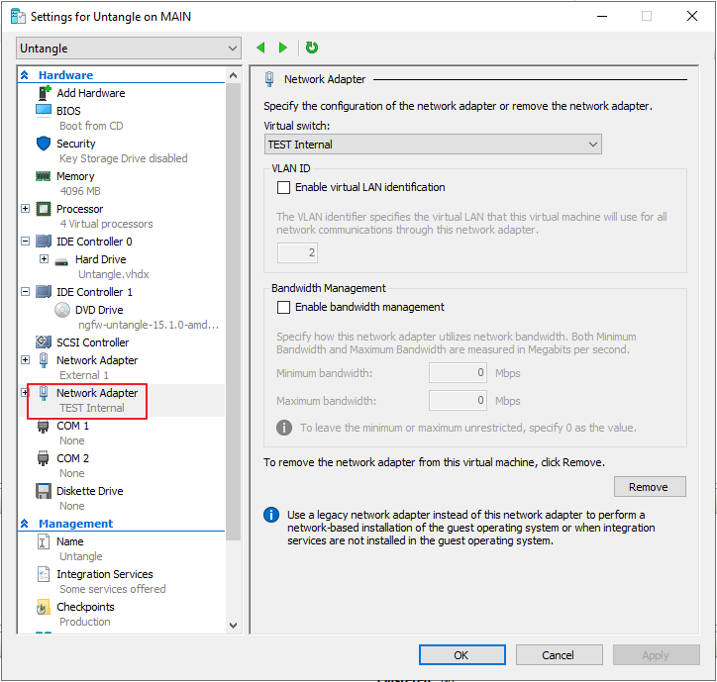Click the Minimum bandwidth input field

pos(458,373)
